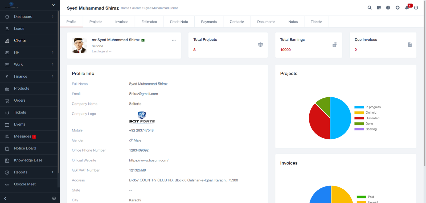The image size is (426, 203).
Task: Click Total Projects layers icon
Action: 260,45
